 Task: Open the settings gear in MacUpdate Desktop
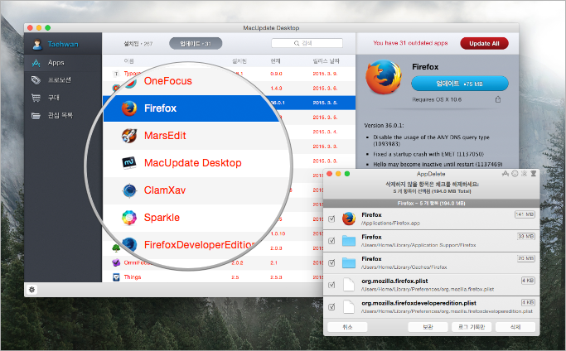pyautogui.click(x=31, y=289)
